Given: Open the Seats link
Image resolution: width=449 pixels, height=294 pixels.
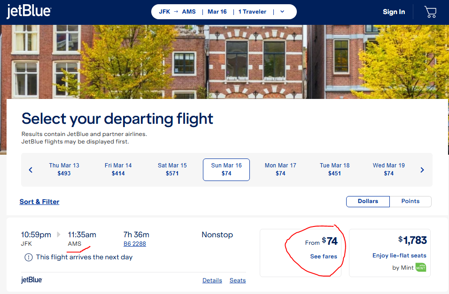Looking at the screenshot, I should (x=238, y=280).
